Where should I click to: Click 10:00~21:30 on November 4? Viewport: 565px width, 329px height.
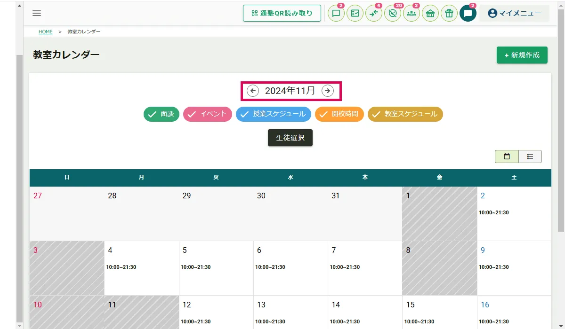pyautogui.click(x=121, y=267)
